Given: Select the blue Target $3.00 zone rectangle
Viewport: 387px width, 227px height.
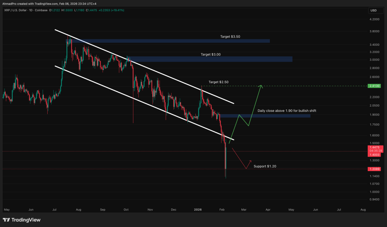Looking at the screenshot, I should (210, 59).
